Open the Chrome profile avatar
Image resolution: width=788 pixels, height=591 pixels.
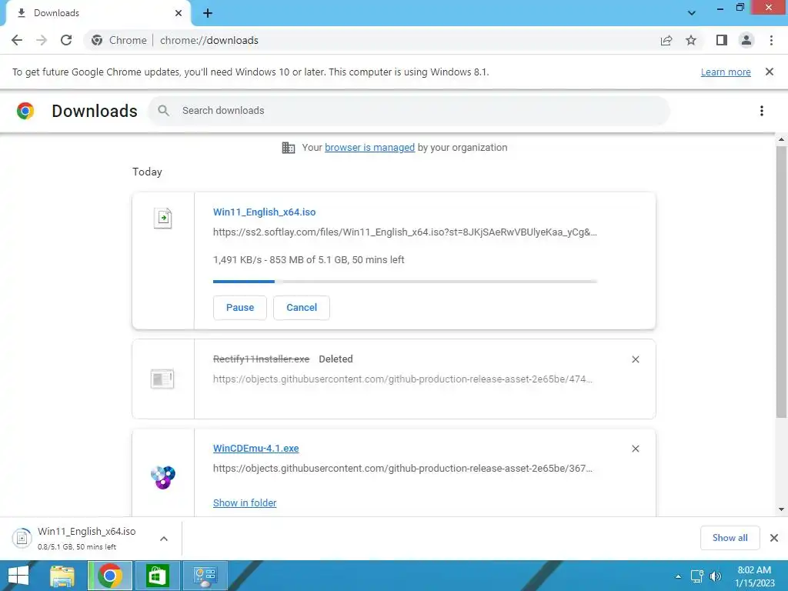point(746,40)
